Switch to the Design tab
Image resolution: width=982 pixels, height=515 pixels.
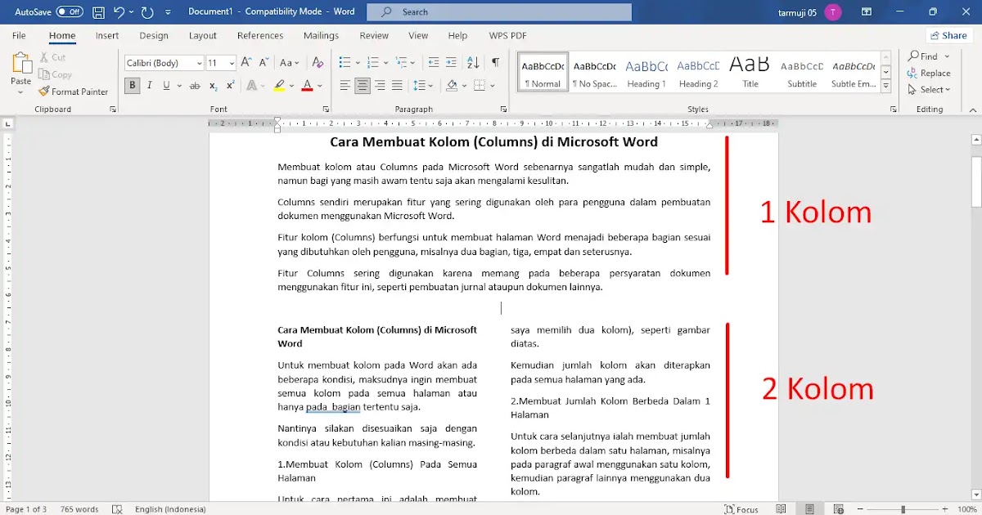[154, 36]
